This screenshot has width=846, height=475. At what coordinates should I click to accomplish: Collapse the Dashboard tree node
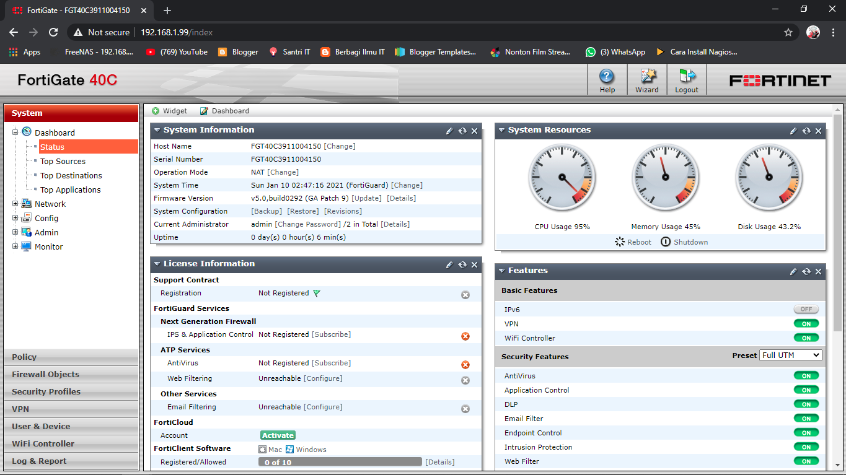(x=15, y=132)
